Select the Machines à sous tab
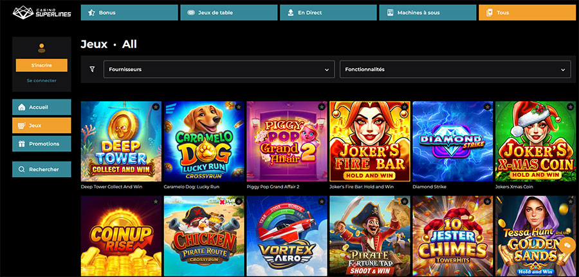The image size is (579, 277). pyautogui.click(x=428, y=13)
